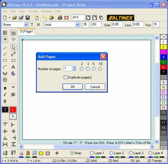The height and width of the screenshot is (164, 168).
Task: Select the rectangle drawing tool
Action: pos(13,61)
